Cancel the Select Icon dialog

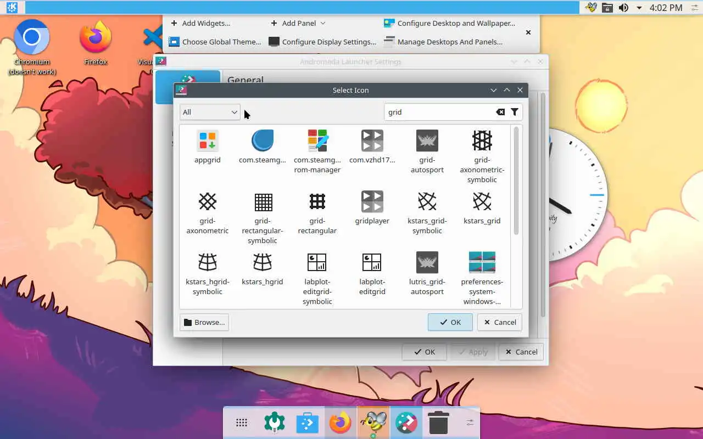(x=499, y=322)
